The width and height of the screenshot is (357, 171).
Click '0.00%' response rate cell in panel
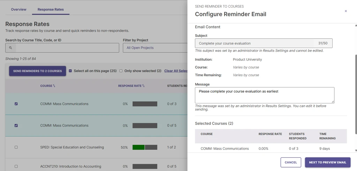tap(264, 148)
